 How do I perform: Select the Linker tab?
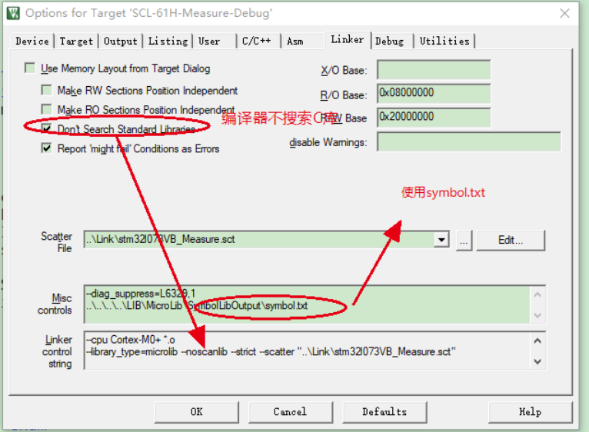348,39
